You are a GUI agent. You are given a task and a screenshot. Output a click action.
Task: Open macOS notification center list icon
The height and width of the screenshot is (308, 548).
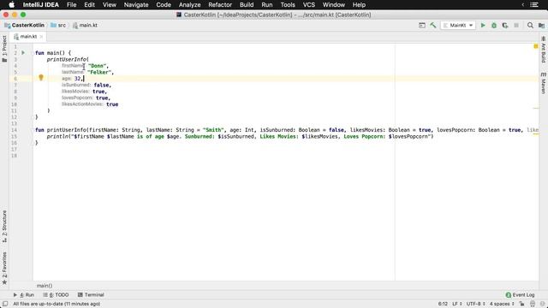(x=534, y=5)
